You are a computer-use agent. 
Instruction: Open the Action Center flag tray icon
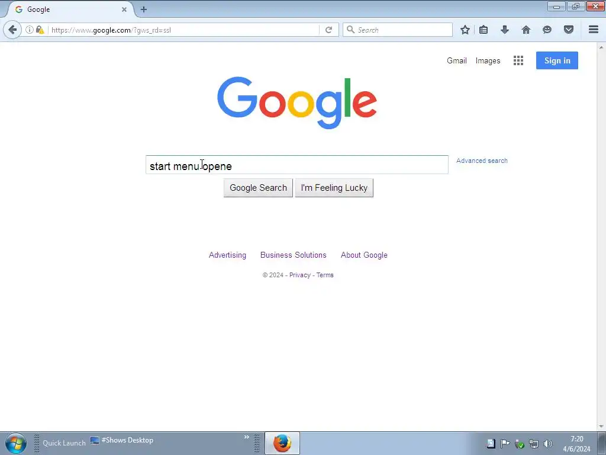pyautogui.click(x=505, y=443)
